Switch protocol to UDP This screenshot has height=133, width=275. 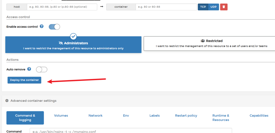point(214,7)
